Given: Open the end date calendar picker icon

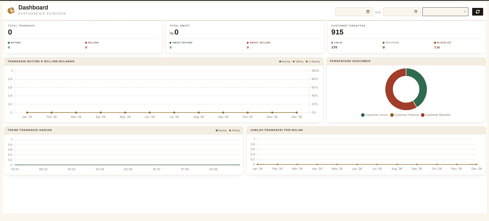Looking at the screenshot, I should tap(416, 12).
